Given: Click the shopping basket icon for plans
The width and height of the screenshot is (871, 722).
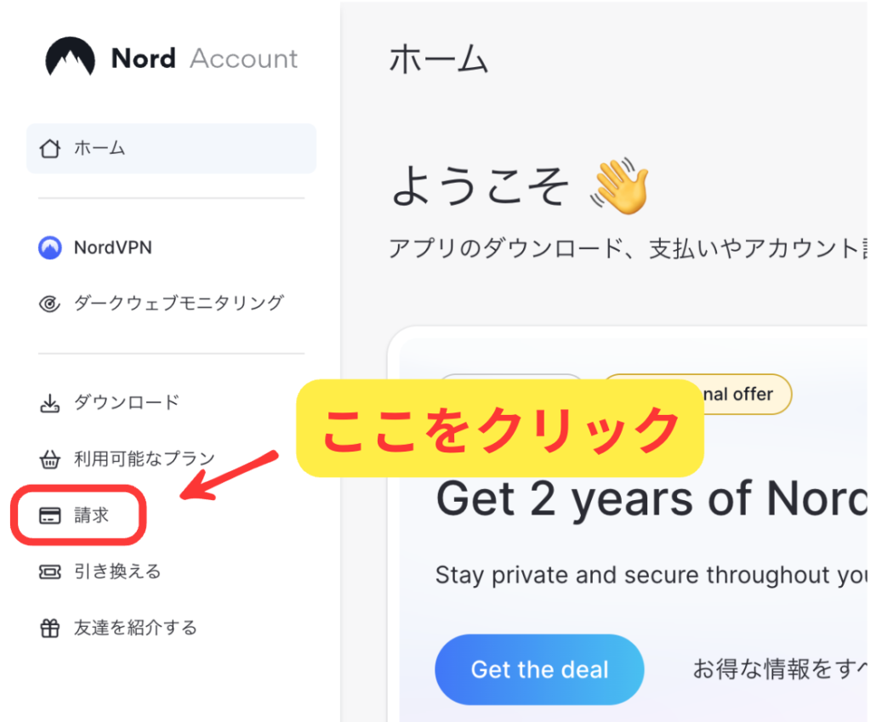Looking at the screenshot, I should (x=51, y=460).
